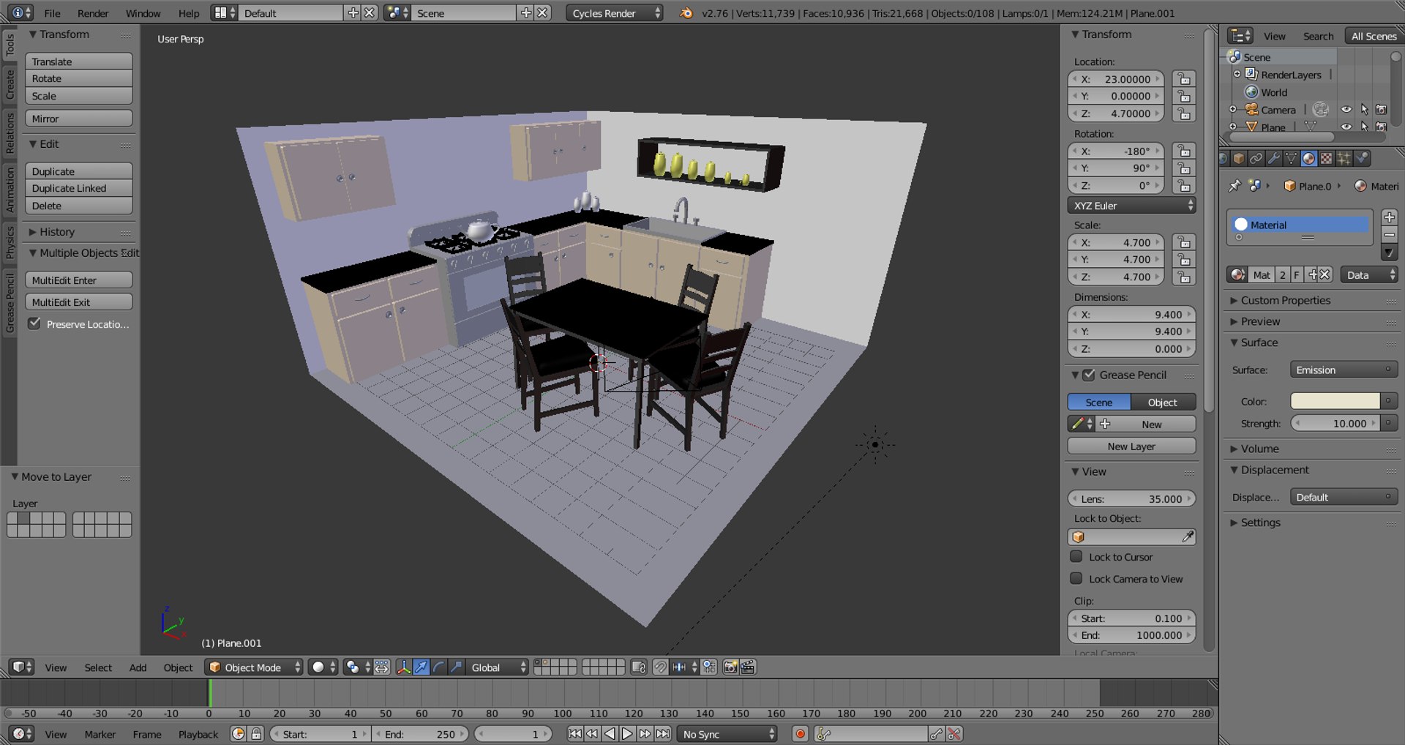Viewport: 1405px width, 745px height.
Task: Toggle Camera visibility eye in outliner
Action: [1346, 110]
